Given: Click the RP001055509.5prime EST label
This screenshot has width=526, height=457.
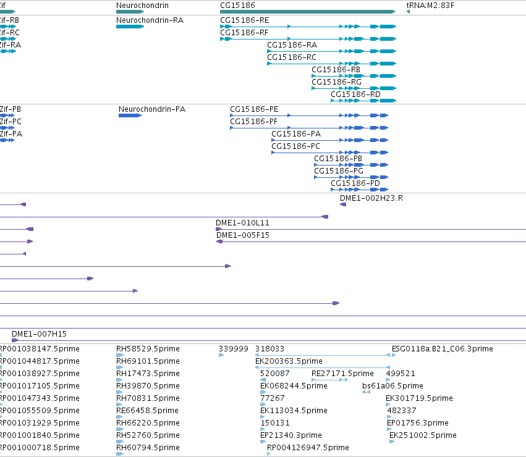Looking at the screenshot, I should [x=40, y=411].
